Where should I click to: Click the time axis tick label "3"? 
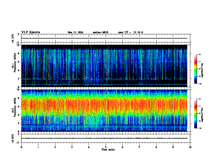72,147
